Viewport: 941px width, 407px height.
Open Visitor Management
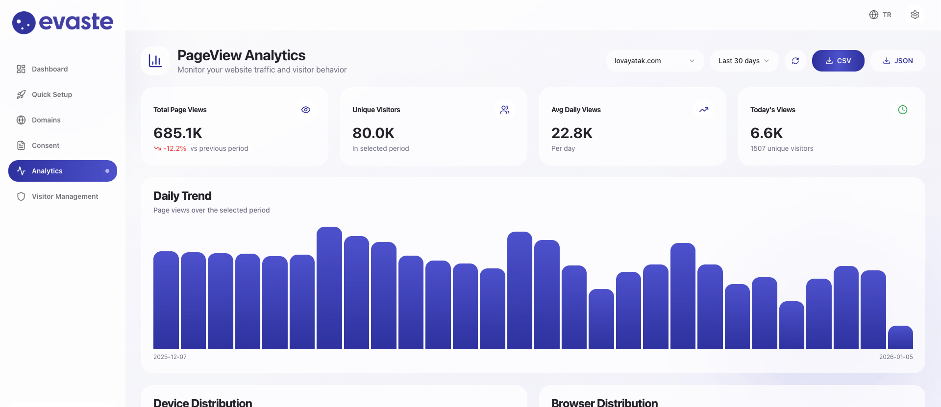(63, 196)
